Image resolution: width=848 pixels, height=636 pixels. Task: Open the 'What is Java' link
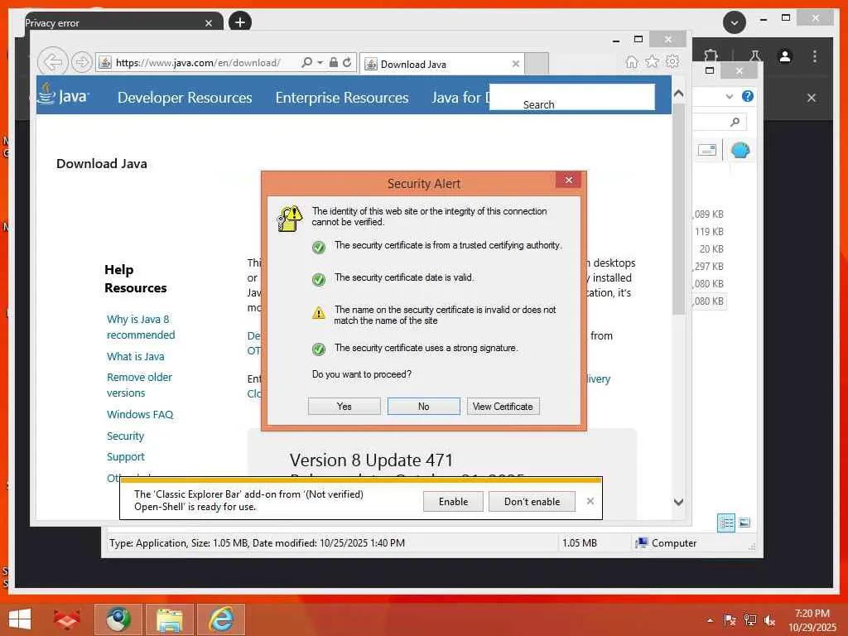tap(135, 356)
